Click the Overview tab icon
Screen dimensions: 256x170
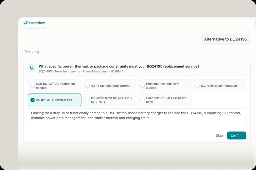(25, 23)
